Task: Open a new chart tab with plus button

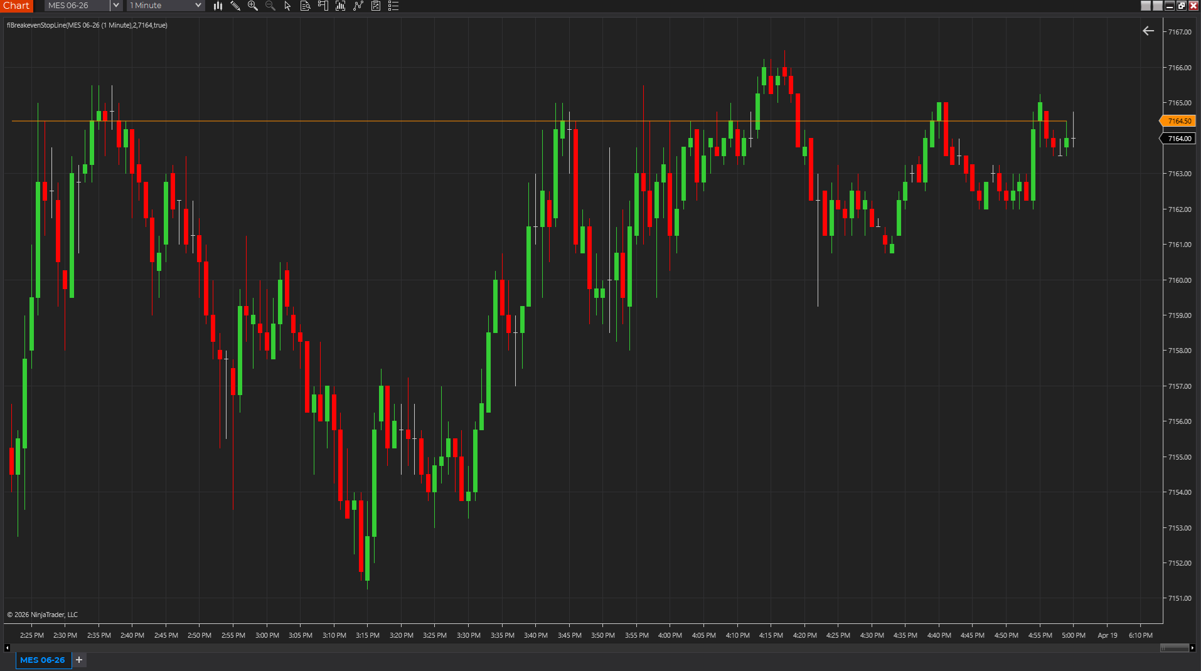Action: [x=79, y=660]
